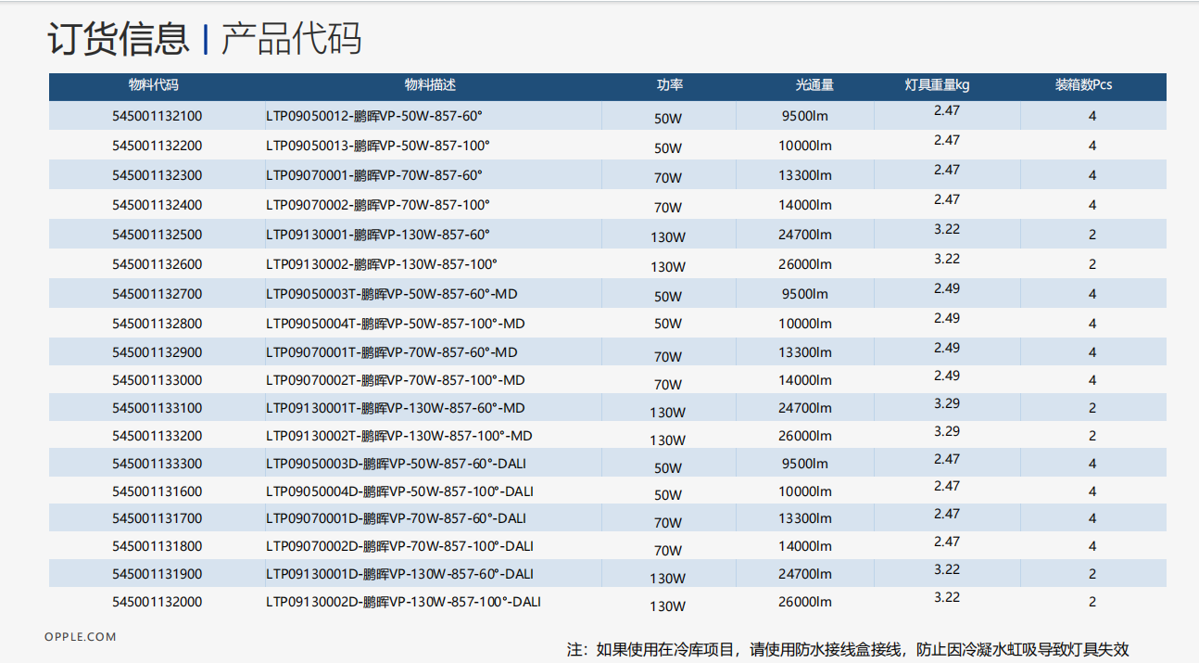Screen dimensions: 1199x663
Task: Click description LTP09070001T-鹏晖VP-70W-857-60°-MD
Action: pos(391,352)
